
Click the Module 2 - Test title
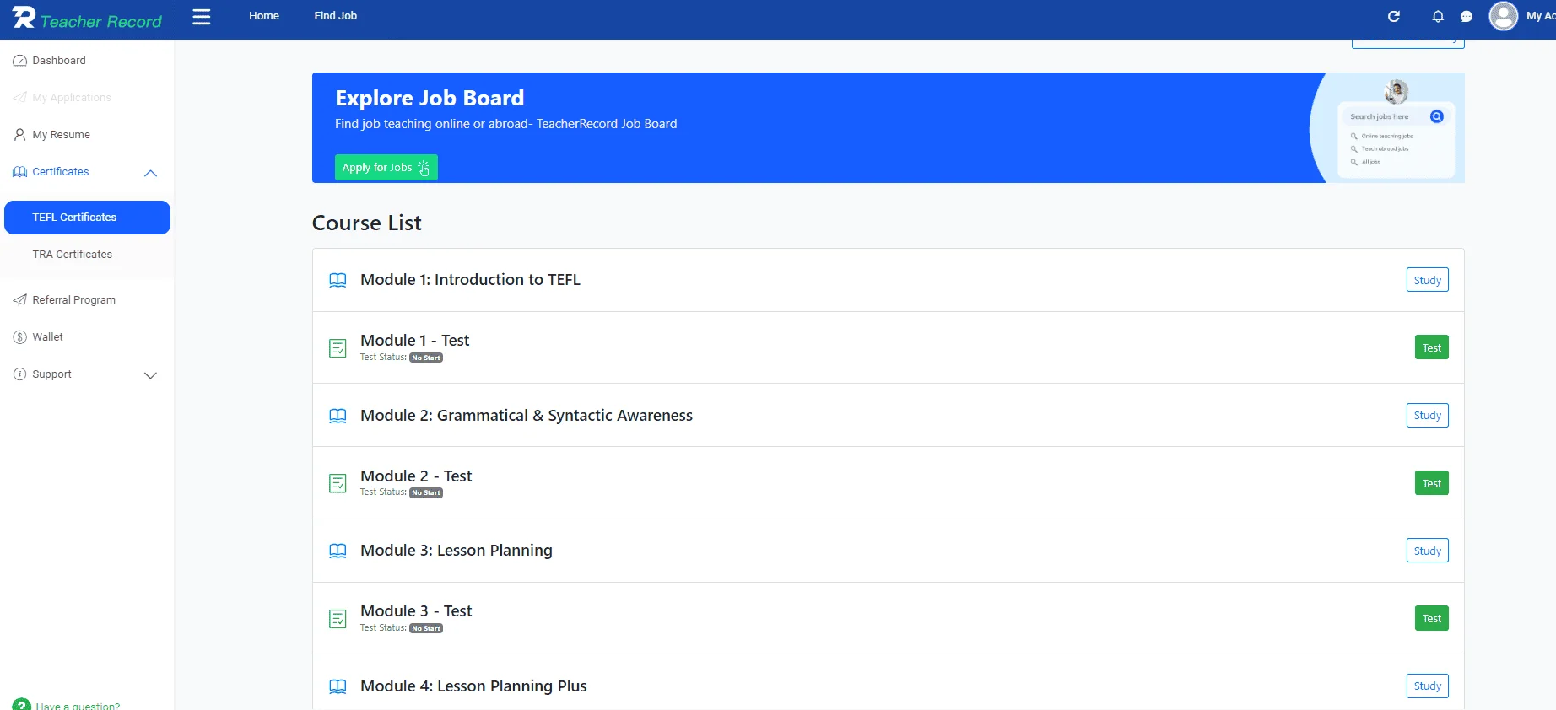pos(416,476)
